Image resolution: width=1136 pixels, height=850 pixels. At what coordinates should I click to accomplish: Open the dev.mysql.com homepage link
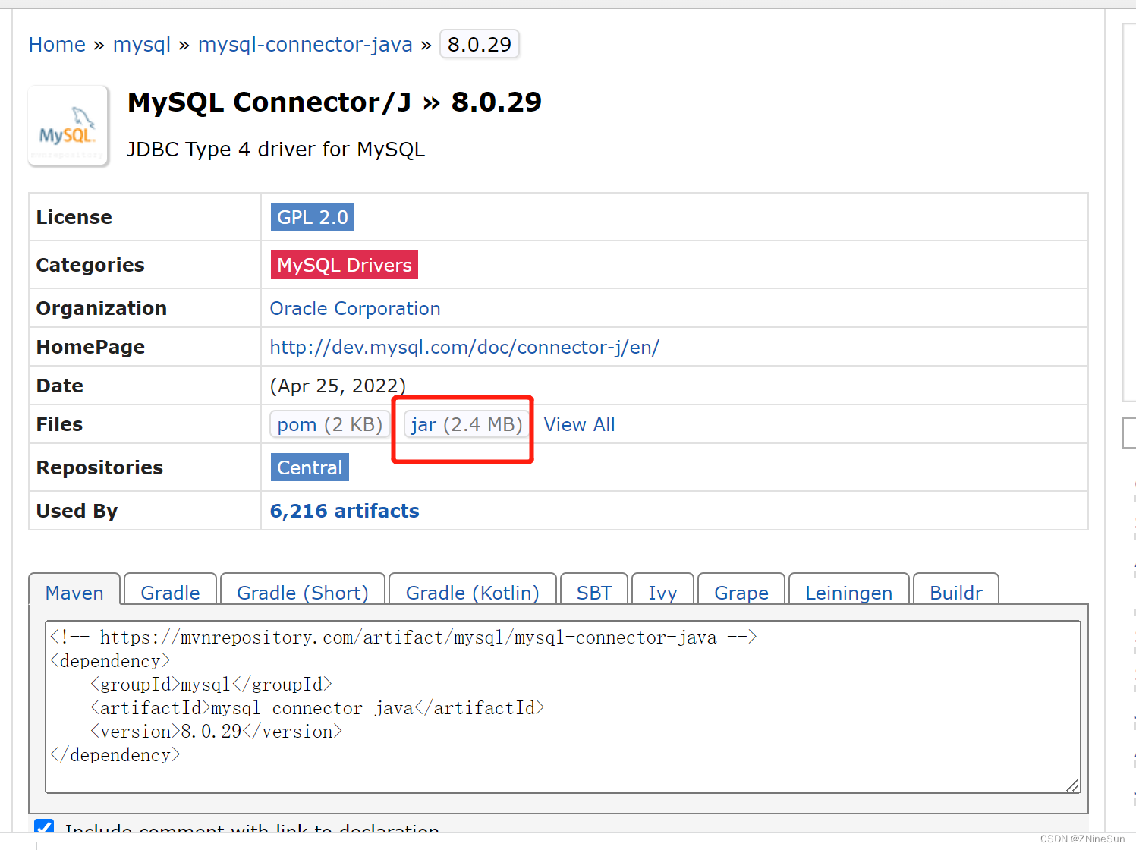coord(464,348)
